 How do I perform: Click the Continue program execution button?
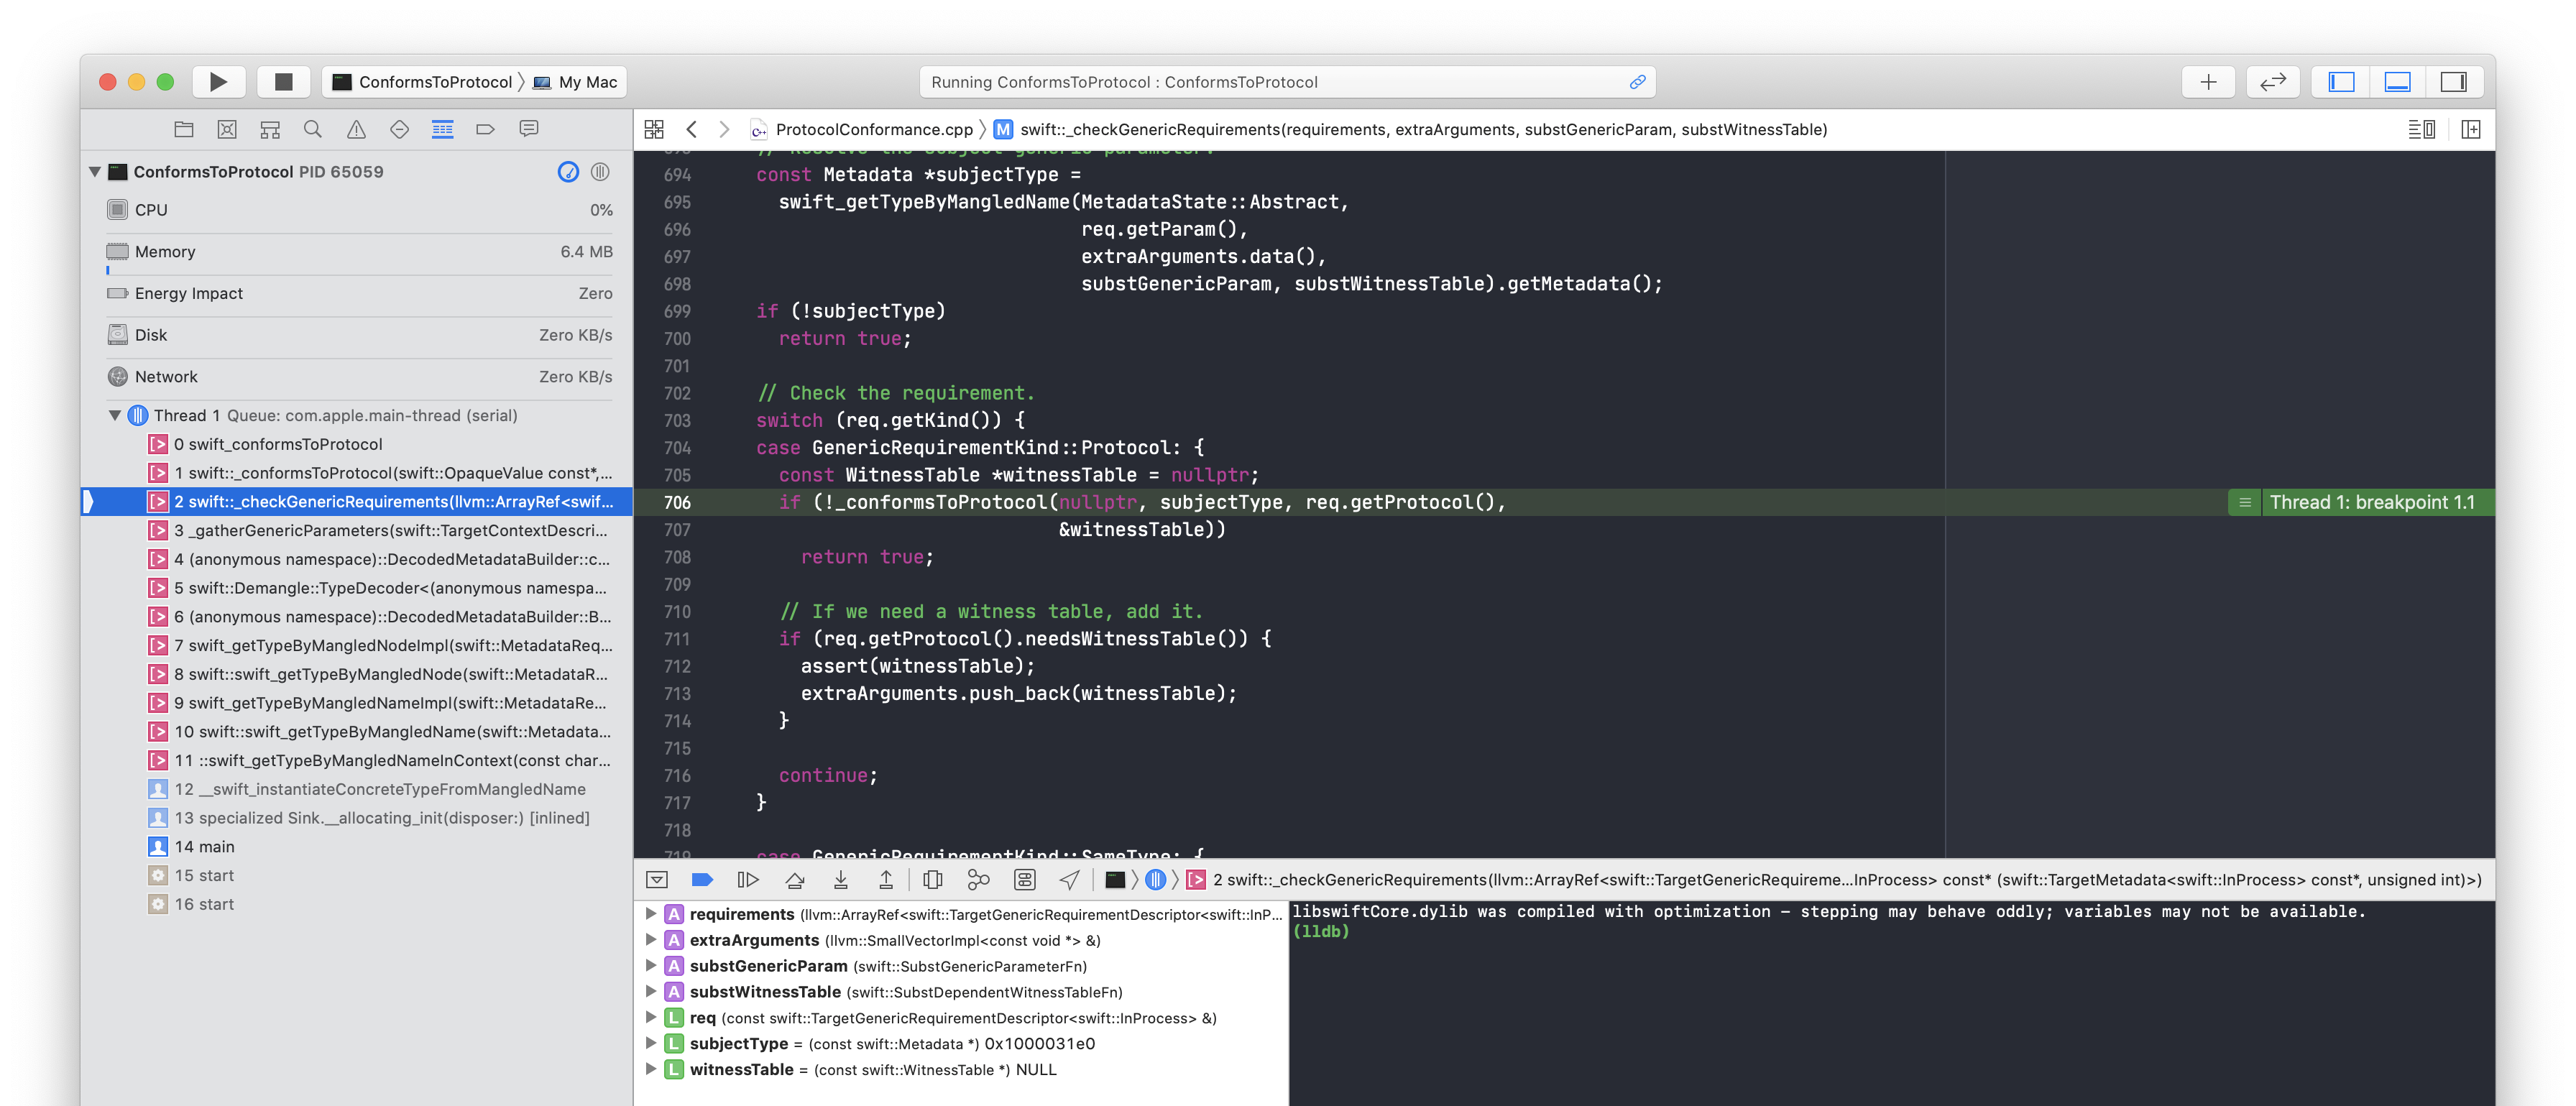[747, 880]
